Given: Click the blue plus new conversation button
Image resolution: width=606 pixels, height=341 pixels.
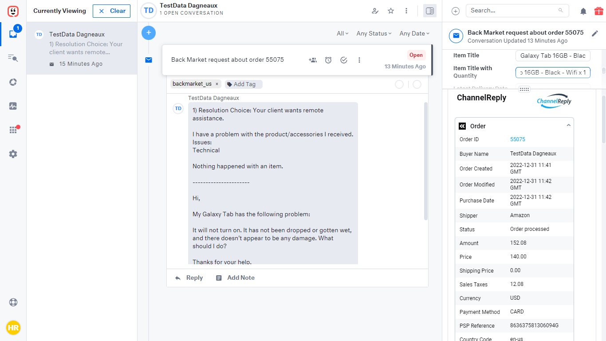Looking at the screenshot, I should [x=149, y=32].
